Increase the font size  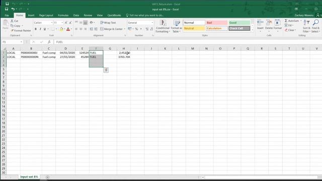click(66, 23)
